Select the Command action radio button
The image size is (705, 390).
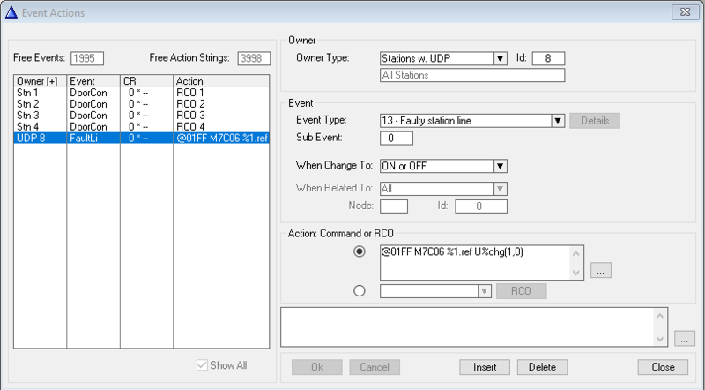[x=360, y=251]
